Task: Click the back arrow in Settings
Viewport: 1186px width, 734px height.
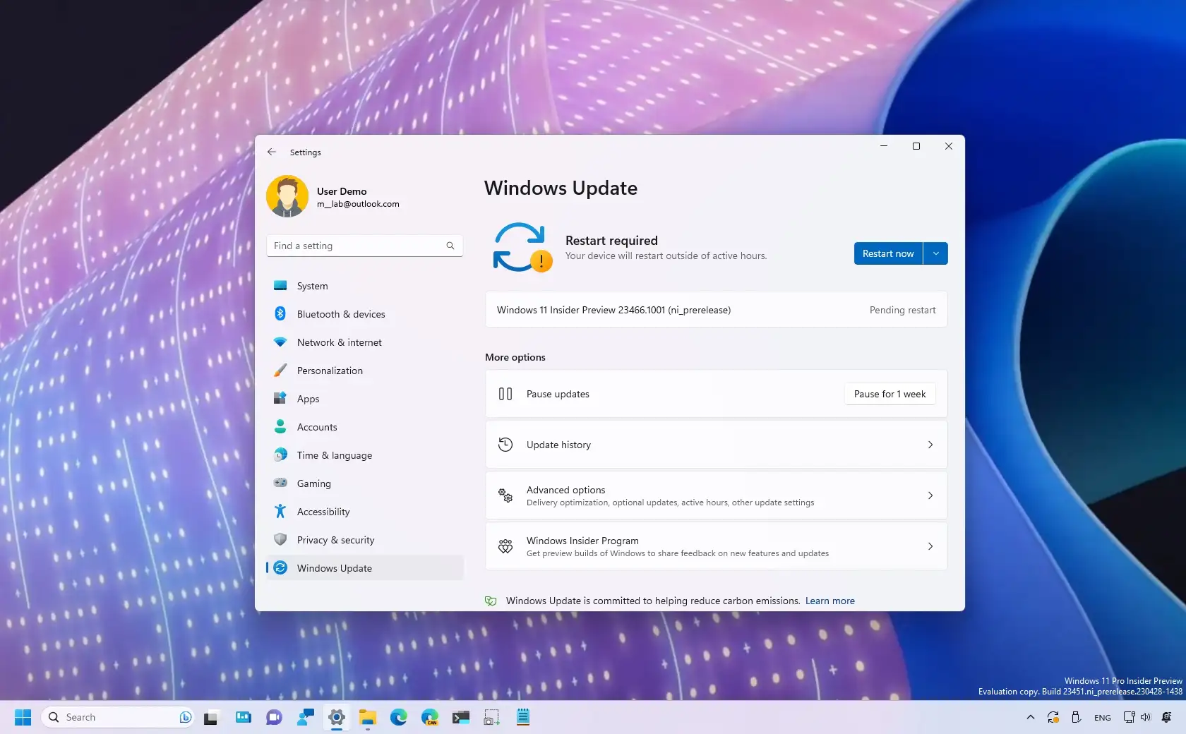Action: tap(272, 152)
